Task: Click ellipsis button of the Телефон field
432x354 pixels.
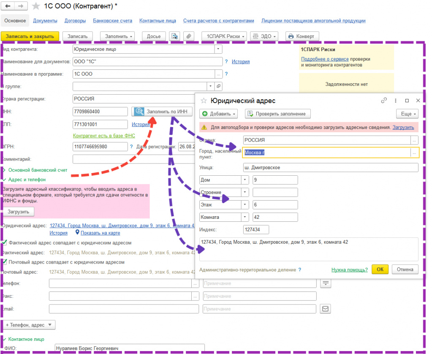Action: click(x=195, y=283)
